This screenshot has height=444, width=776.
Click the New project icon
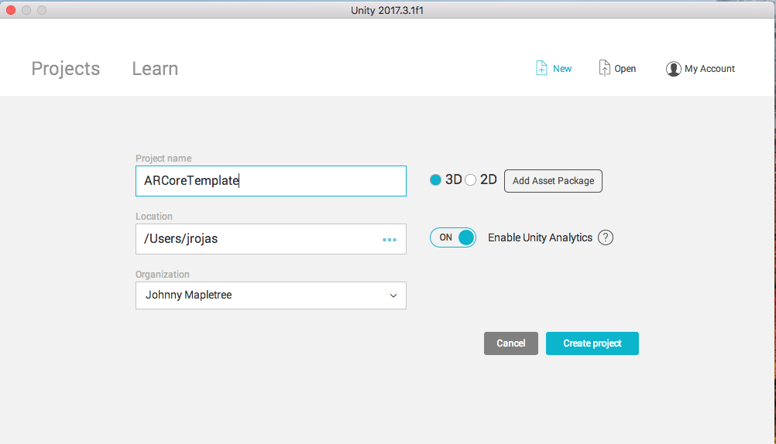[541, 68]
